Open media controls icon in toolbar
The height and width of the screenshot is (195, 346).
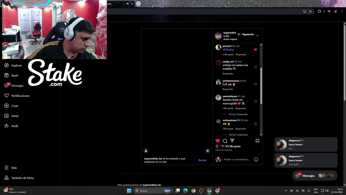point(329,11)
